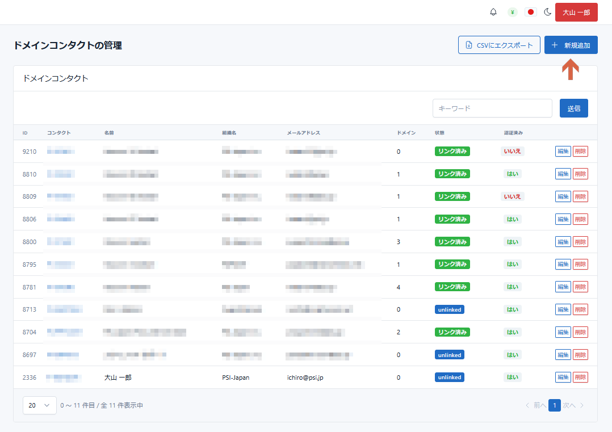Edit the 大山 一郎 contact row
Image resolution: width=612 pixels, height=432 pixels.
(x=563, y=377)
